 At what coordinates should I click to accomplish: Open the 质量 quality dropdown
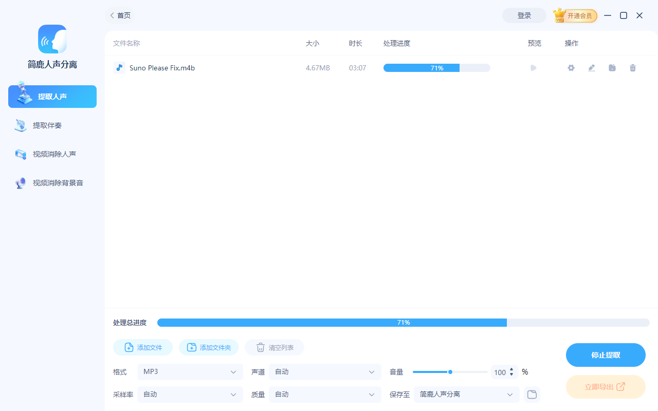point(324,394)
